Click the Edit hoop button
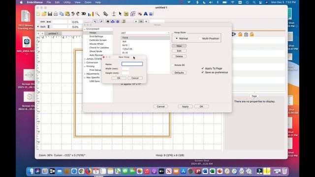The height and width of the screenshot is (177, 315). 179,51
